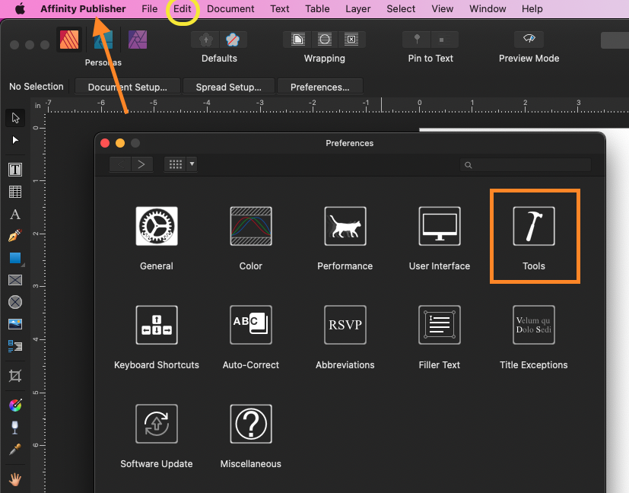Image resolution: width=629 pixels, height=493 pixels.
Task: Open the User Interface preferences pane
Action: (440, 226)
